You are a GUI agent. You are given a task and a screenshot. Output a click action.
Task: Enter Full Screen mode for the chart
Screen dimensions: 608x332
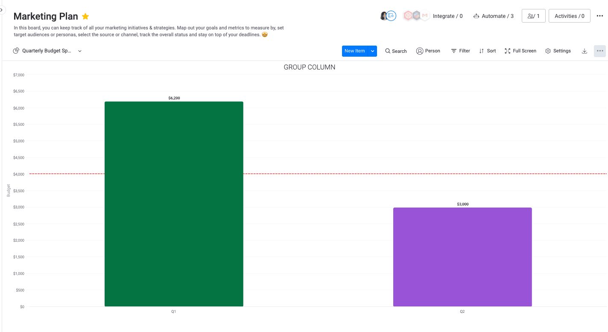click(x=520, y=51)
